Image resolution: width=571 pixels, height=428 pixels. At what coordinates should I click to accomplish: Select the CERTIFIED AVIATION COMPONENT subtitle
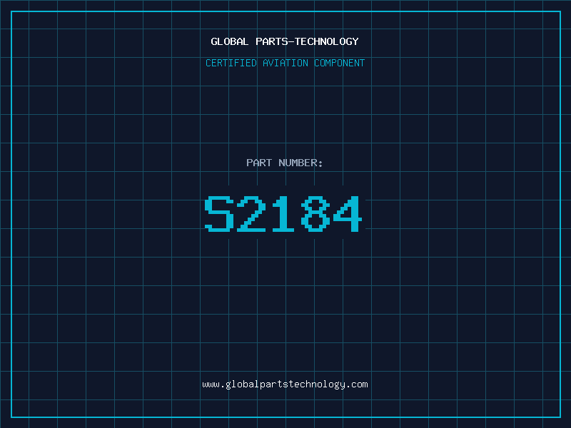(x=285, y=63)
